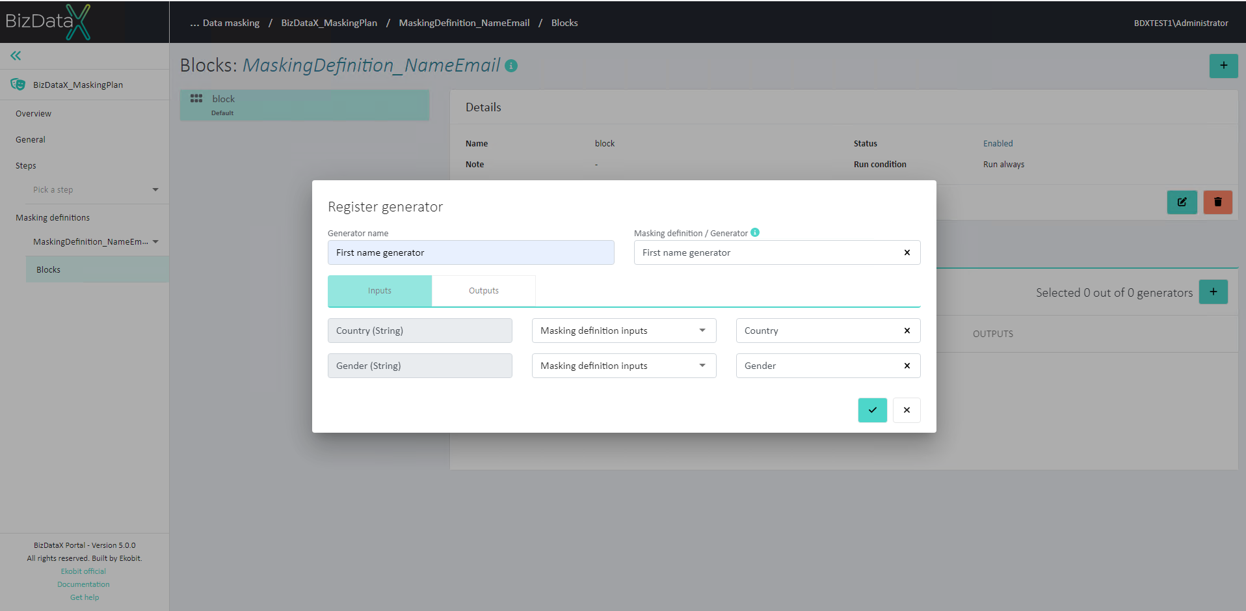The width and height of the screenshot is (1246, 611).
Task: Open Masking definitions in the sidebar
Action: click(x=53, y=218)
